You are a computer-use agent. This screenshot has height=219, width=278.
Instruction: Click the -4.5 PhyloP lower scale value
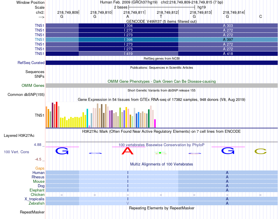(38, 159)
